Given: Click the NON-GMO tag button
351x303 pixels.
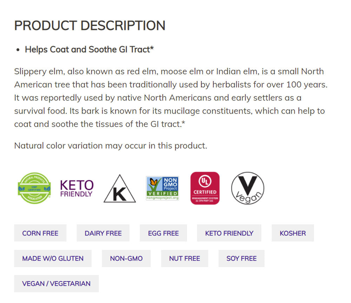Looking at the screenshot, I should pyautogui.click(x=126, y=258).
